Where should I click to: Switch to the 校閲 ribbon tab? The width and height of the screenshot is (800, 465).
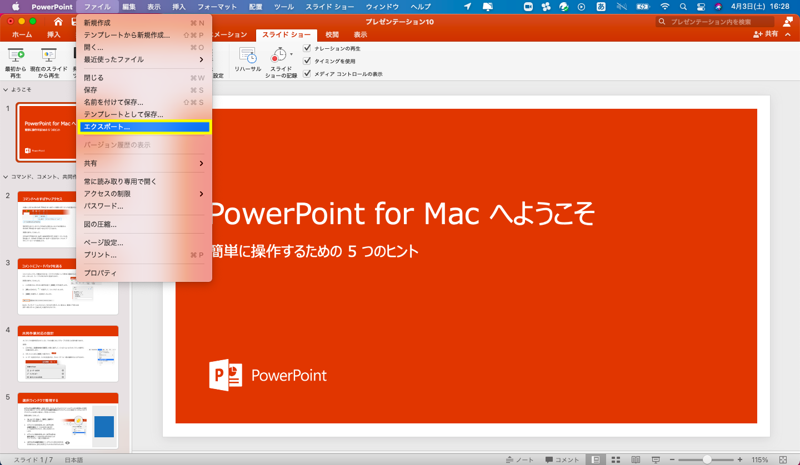(x=332, y=34)
